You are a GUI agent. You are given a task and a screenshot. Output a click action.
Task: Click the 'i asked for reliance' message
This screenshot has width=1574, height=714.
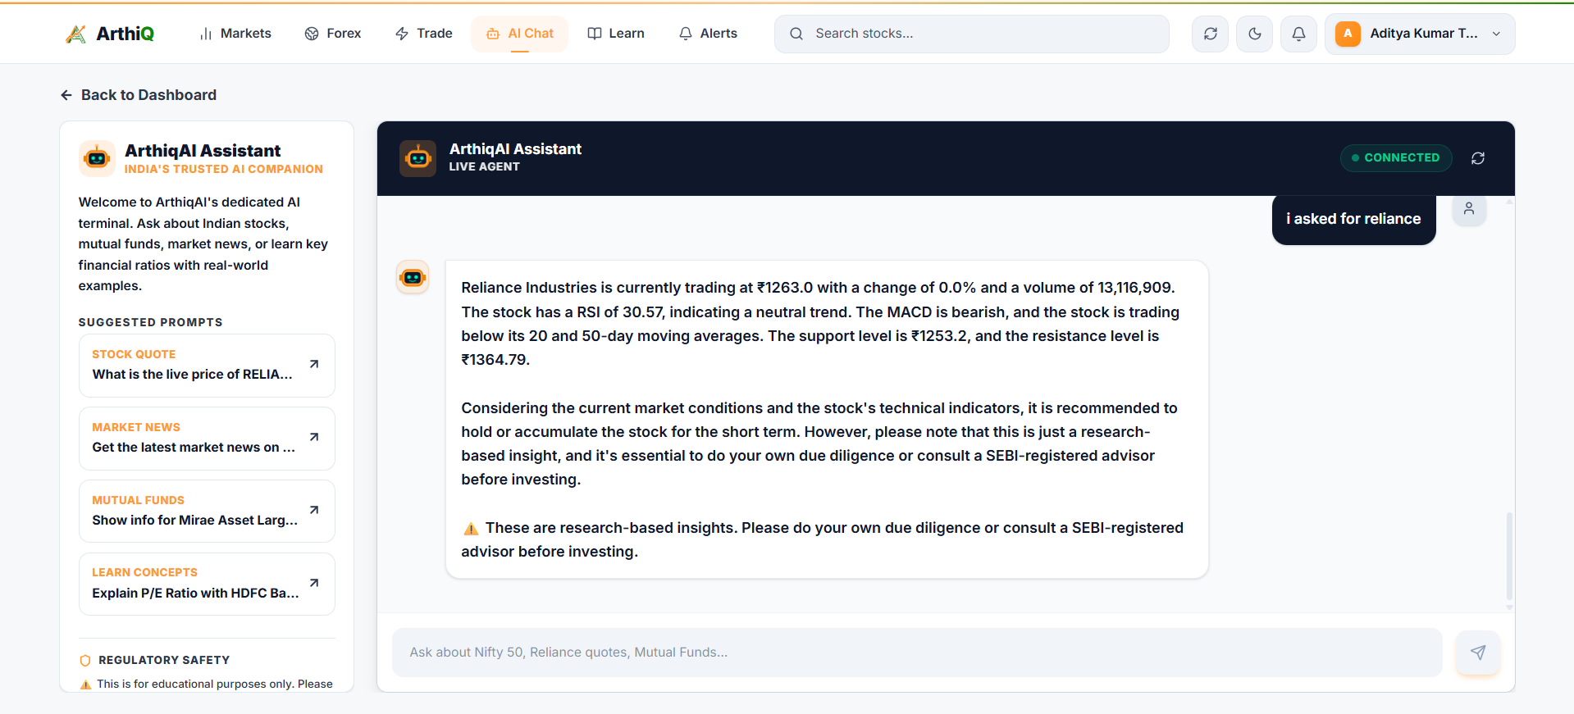pos(1353,219)
